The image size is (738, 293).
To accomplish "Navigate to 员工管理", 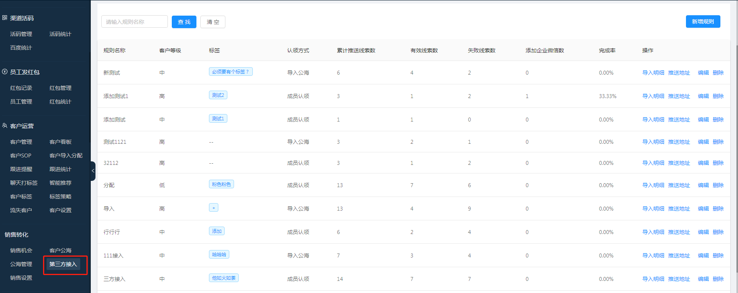I will [x=21, y=102].
